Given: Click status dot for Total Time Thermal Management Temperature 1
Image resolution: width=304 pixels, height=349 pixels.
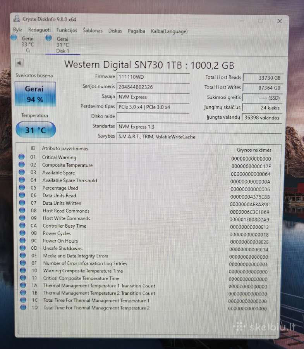Looking at the screenshot, I should coord(23,300).
